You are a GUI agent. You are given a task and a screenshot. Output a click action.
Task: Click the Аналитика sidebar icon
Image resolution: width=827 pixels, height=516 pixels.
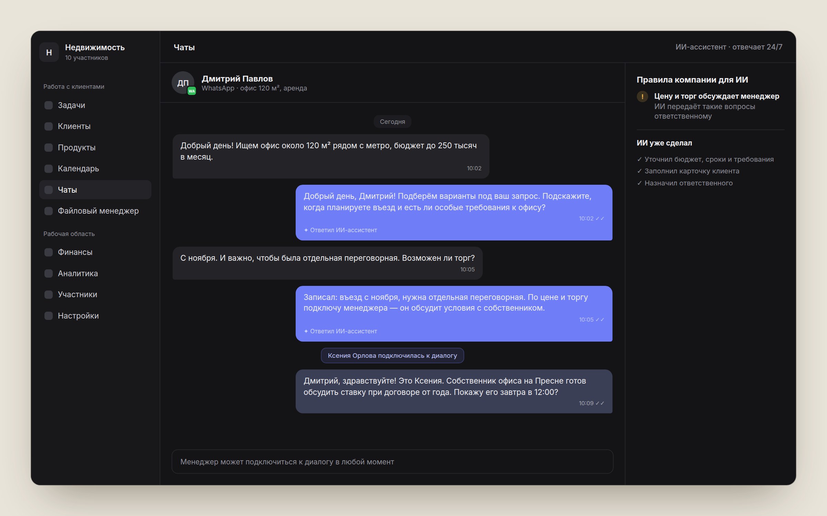tap(49, 273)
